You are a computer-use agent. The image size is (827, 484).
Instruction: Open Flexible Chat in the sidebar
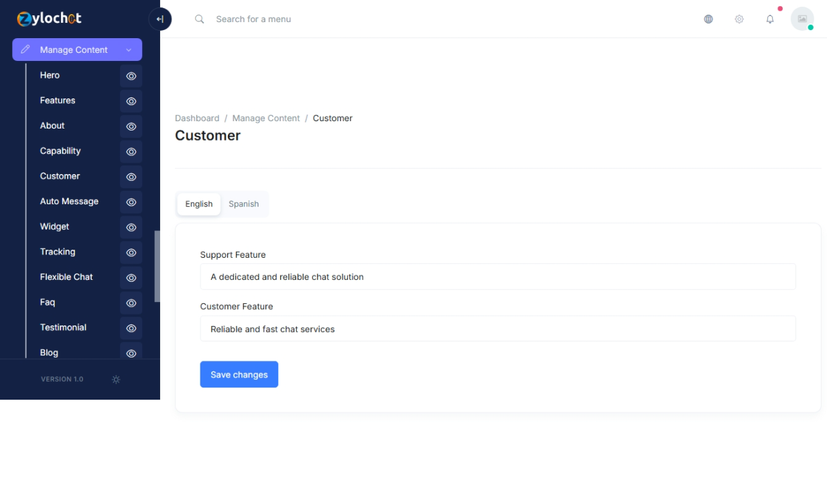click(66, 277)
